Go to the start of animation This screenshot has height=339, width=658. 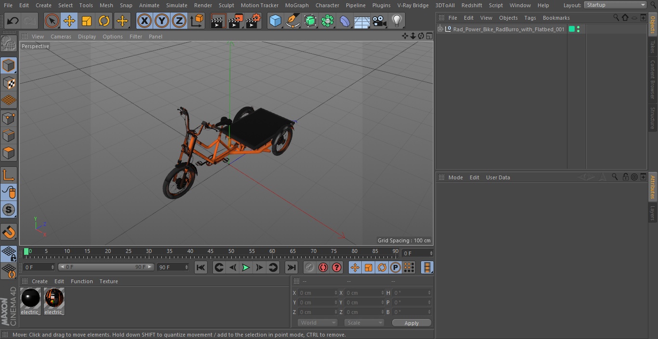click(x=201, y=267)
